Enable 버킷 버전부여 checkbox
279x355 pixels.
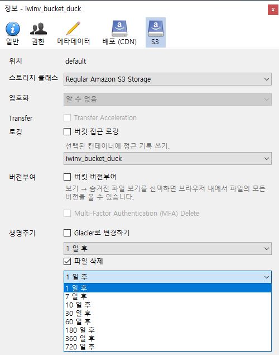(x=68, y=177)
